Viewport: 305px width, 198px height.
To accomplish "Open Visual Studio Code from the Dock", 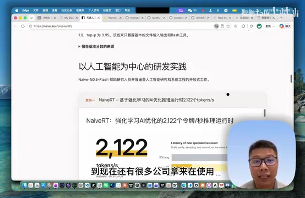I will (x=87, y=185).
